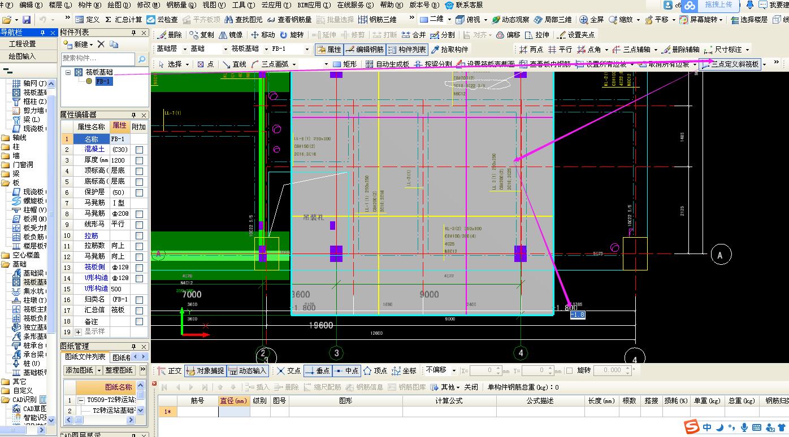The image size is (789, 437).
Task: Toggle 编辑钢筋 edit rebar panel
Action: tap(365, 50)
